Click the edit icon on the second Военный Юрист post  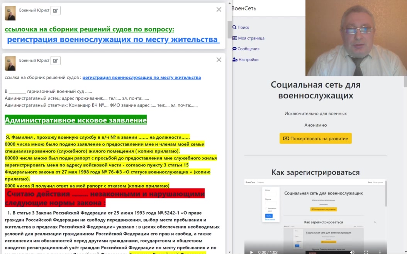(x=55, y=61)
